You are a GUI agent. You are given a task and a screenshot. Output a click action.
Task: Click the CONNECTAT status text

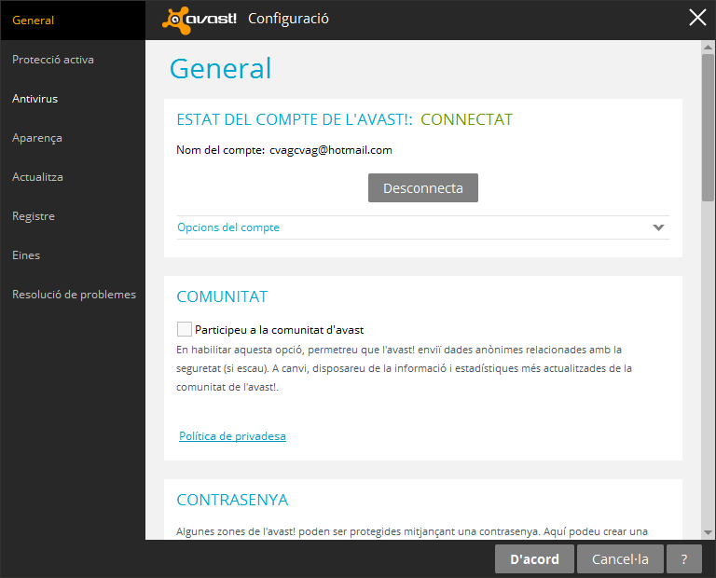466,119
